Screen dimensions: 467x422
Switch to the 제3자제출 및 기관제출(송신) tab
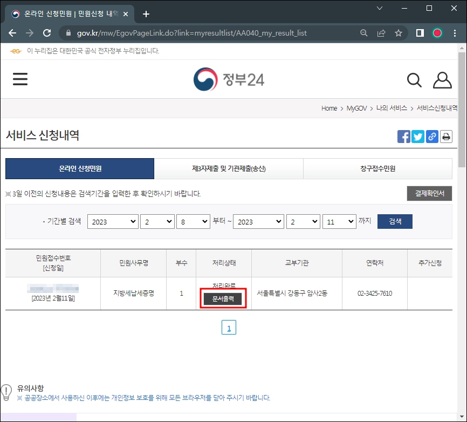tap(229, 168)
